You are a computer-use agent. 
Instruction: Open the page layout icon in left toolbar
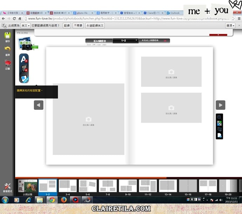click(24, 78)
